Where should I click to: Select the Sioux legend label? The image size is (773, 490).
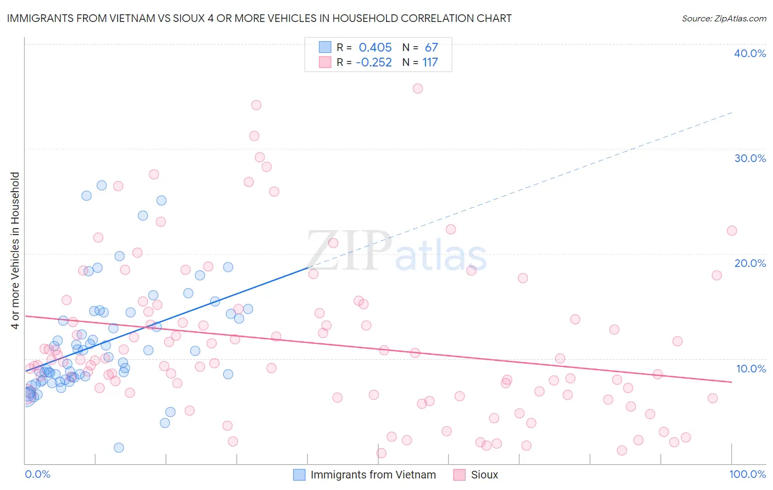point(484,475)
